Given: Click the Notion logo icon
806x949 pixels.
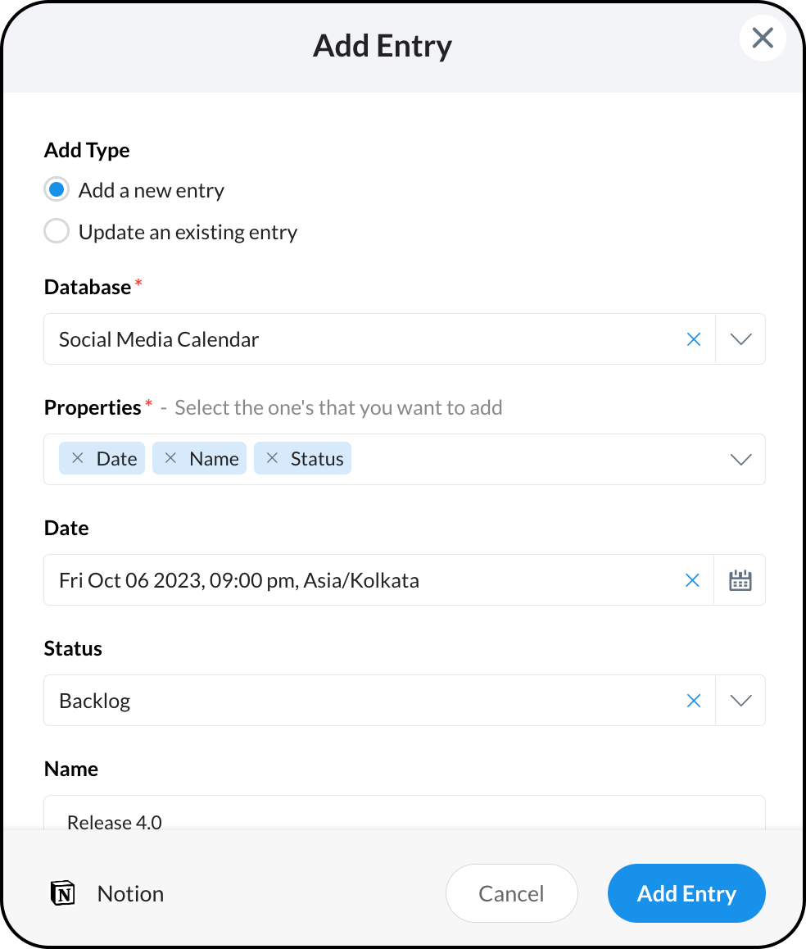Looking at the screenshot, I should pyautogui.click(x=62, y=893).
